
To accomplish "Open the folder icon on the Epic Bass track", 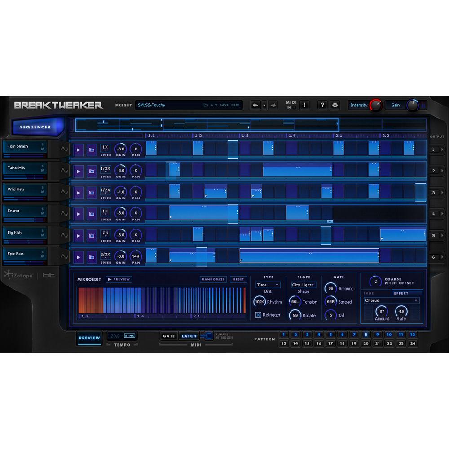I will (x=92, y=257).
